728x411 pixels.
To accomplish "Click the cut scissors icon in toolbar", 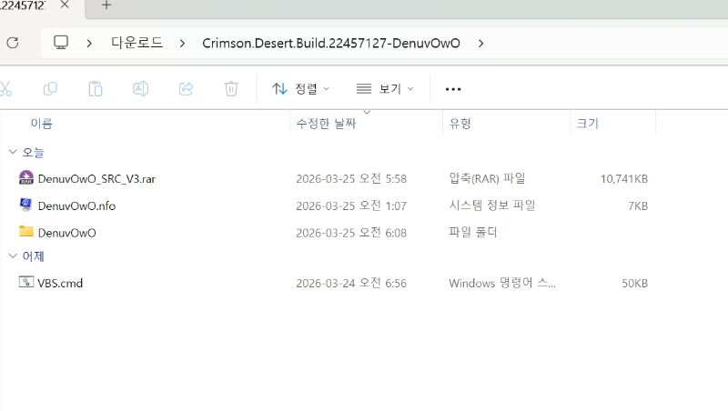I will click(x=5, y=88).
